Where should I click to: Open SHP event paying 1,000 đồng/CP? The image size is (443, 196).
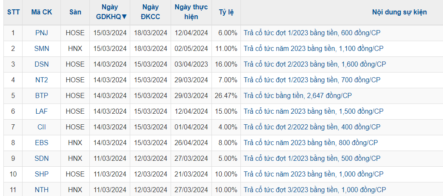tap(313, 174)
